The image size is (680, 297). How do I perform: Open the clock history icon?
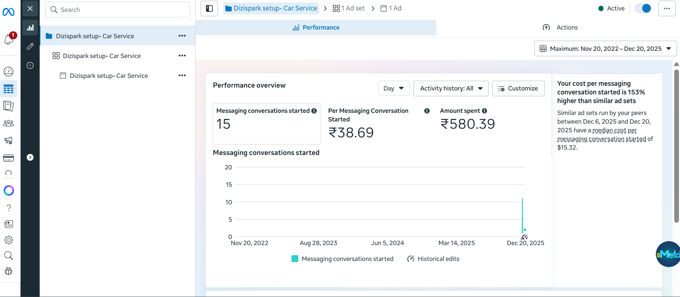(x=30, y=66)
